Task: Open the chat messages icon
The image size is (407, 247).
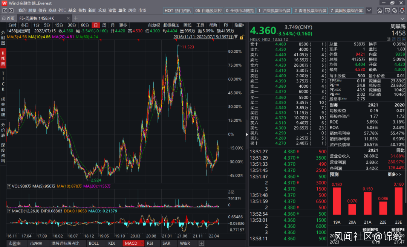Action: 395,11
